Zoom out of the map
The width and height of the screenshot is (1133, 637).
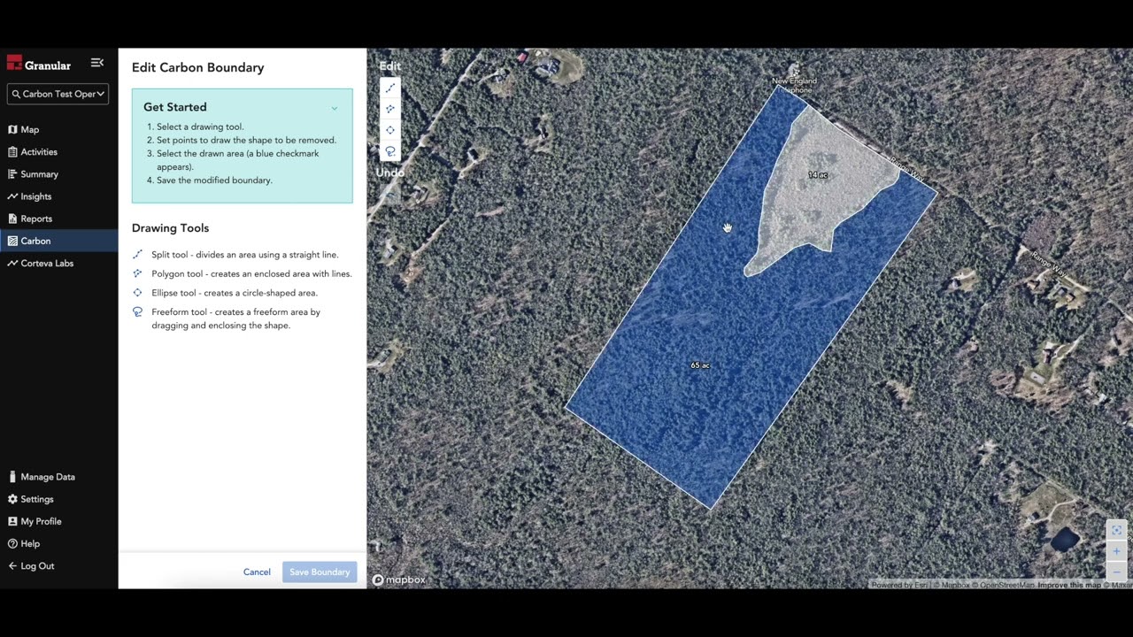(x=1116, y=572)
